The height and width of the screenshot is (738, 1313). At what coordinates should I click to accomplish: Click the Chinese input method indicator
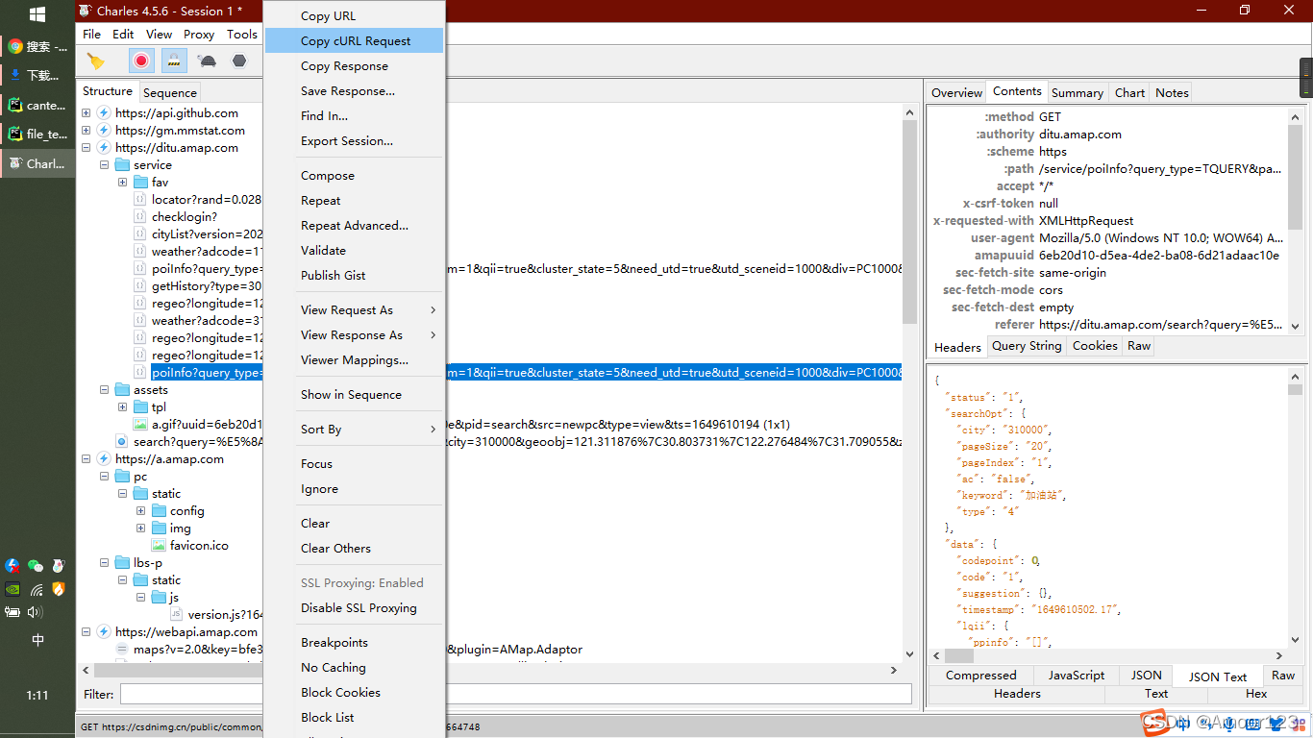point(37,640)
